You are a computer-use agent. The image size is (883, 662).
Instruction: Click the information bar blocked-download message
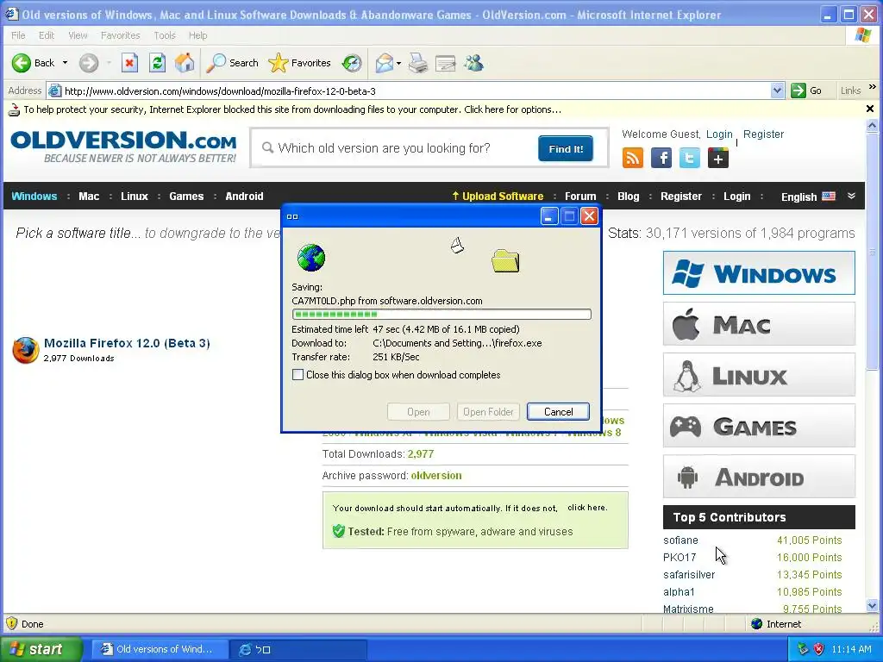point(292,109)
